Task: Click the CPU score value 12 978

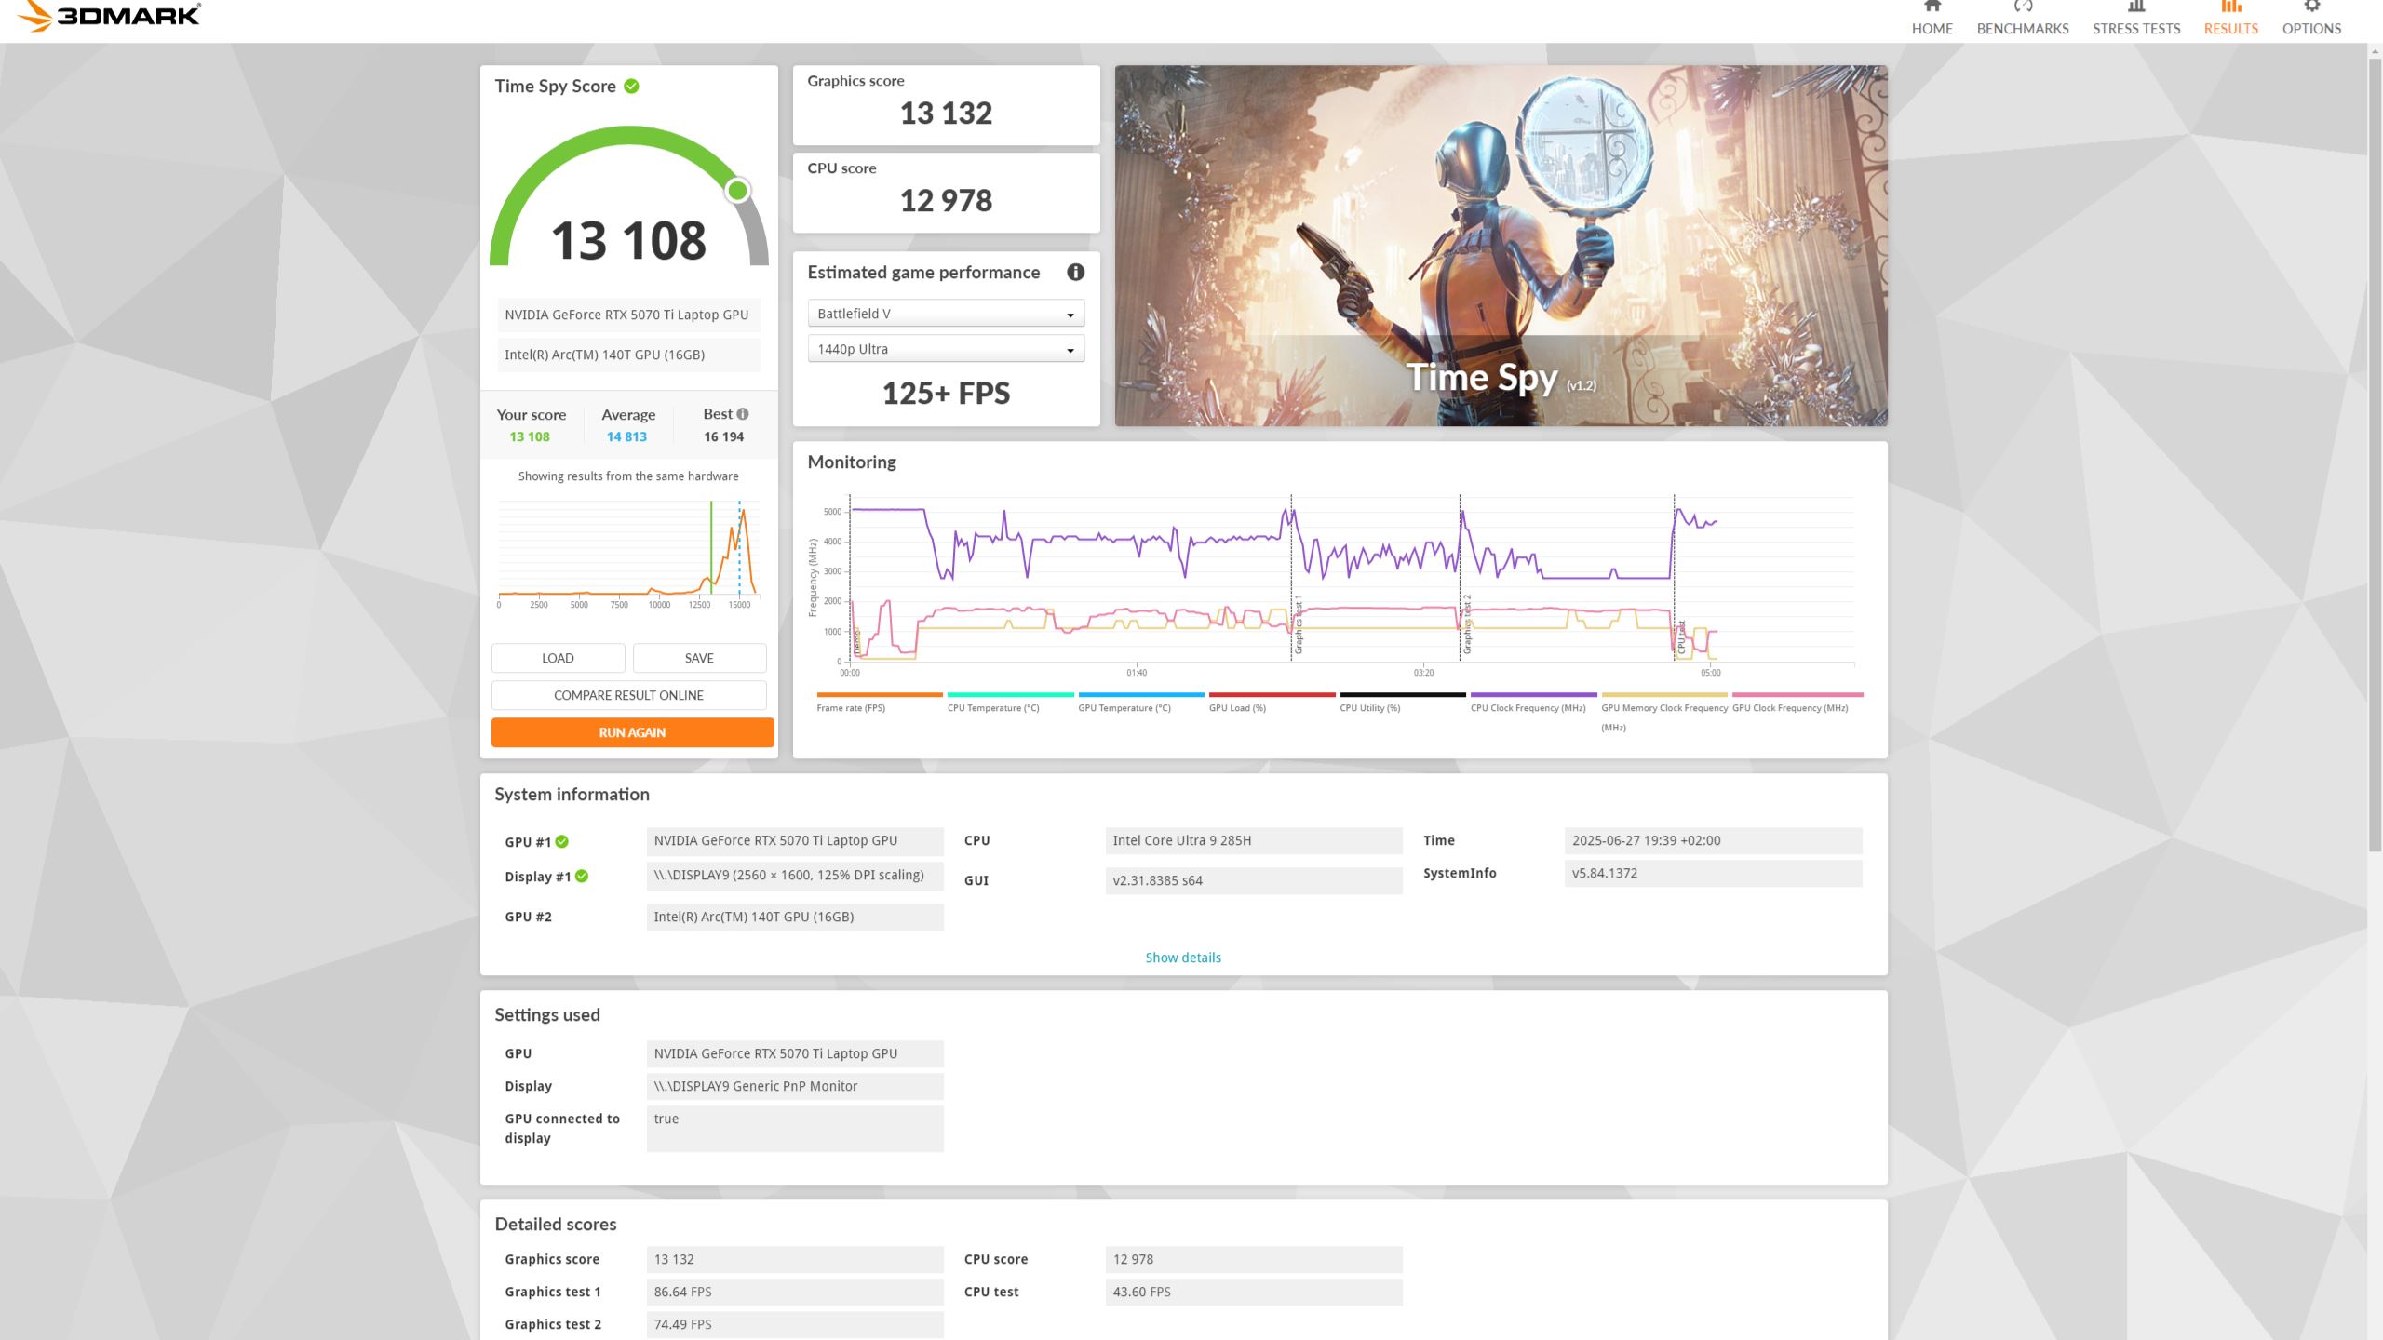Action: tap(946, 201)
